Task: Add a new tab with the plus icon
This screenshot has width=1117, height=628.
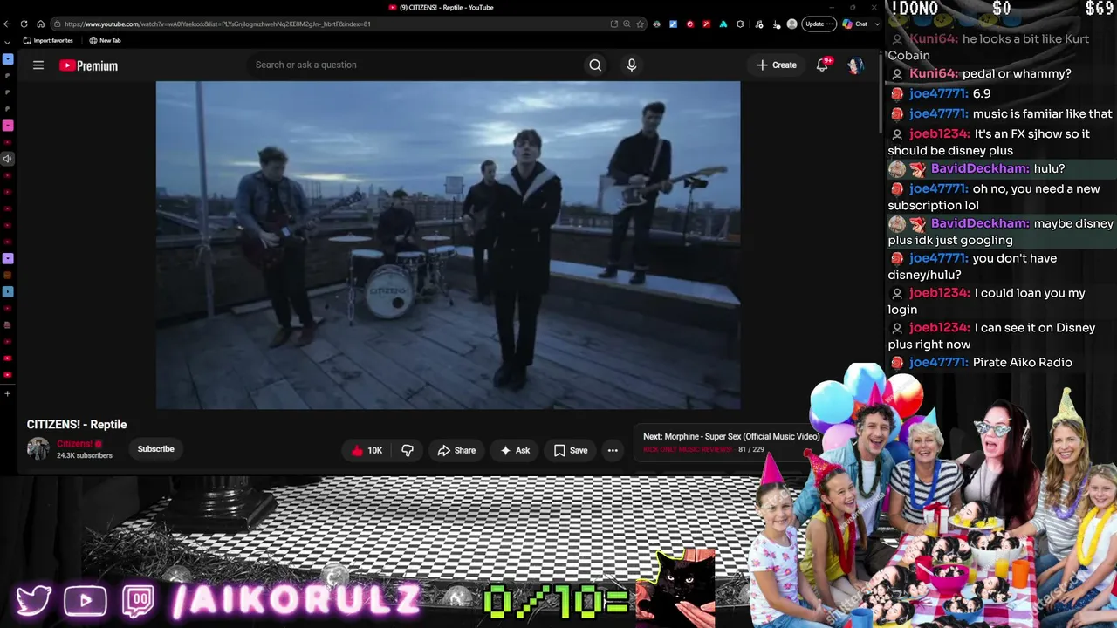Action: pyautogui.click(x=8, y=393)
